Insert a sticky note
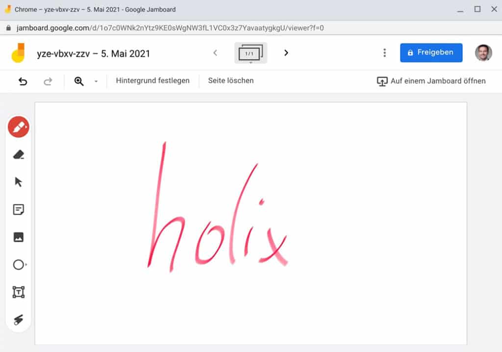502x352 pixels. tap(18, 209)
